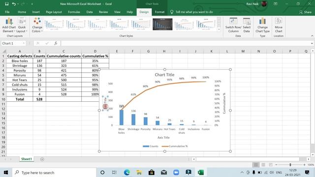Screen dimensions: 315x177
Task: Open the Windows Start menu
Action: (x=6, y=173)
